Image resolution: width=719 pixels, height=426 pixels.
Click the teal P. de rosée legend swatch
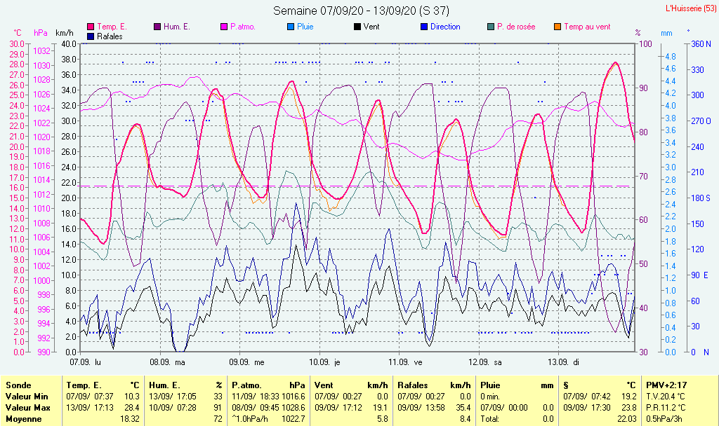click(491, 27)
